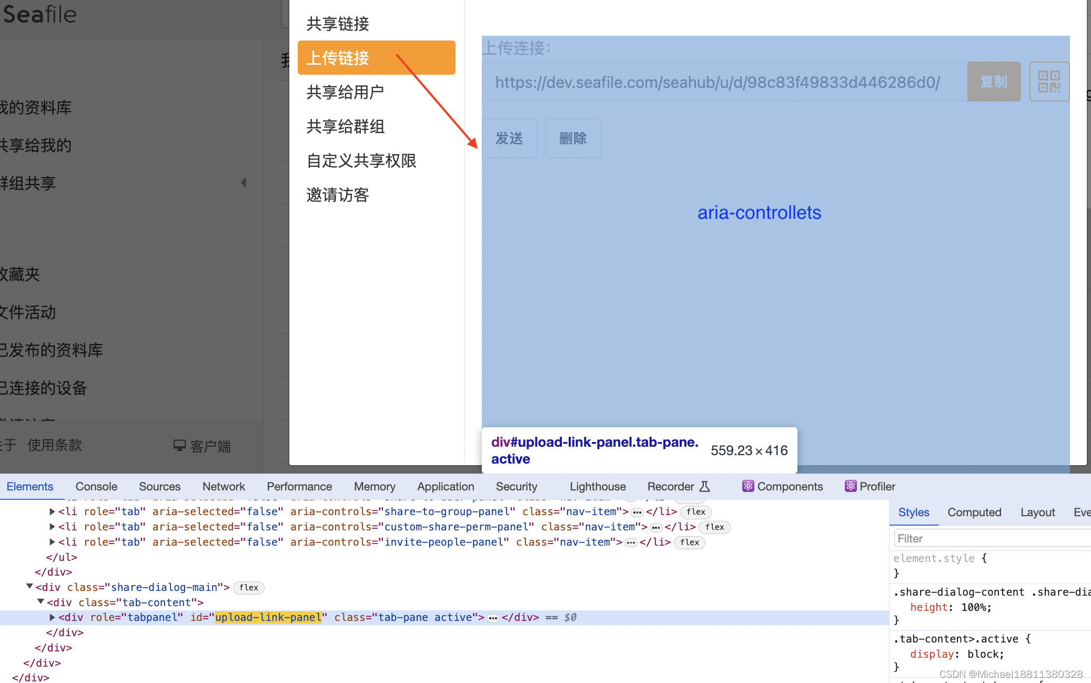1091x683 pixels.
Task: Click the 使用条款 footer link
Action: 55,445
